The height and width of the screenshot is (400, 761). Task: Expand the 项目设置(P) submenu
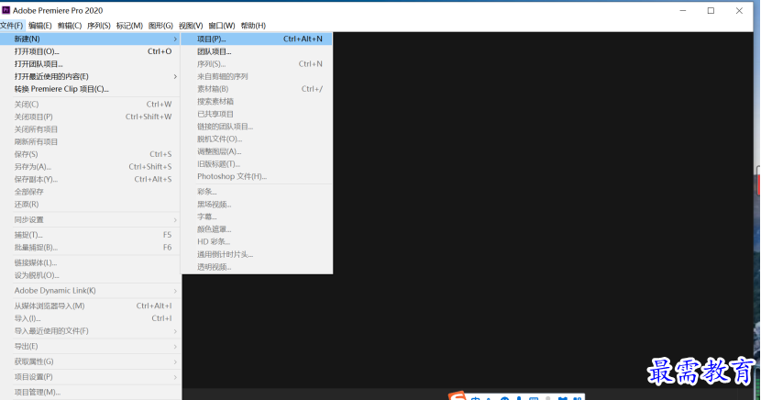tap(91, 377)
